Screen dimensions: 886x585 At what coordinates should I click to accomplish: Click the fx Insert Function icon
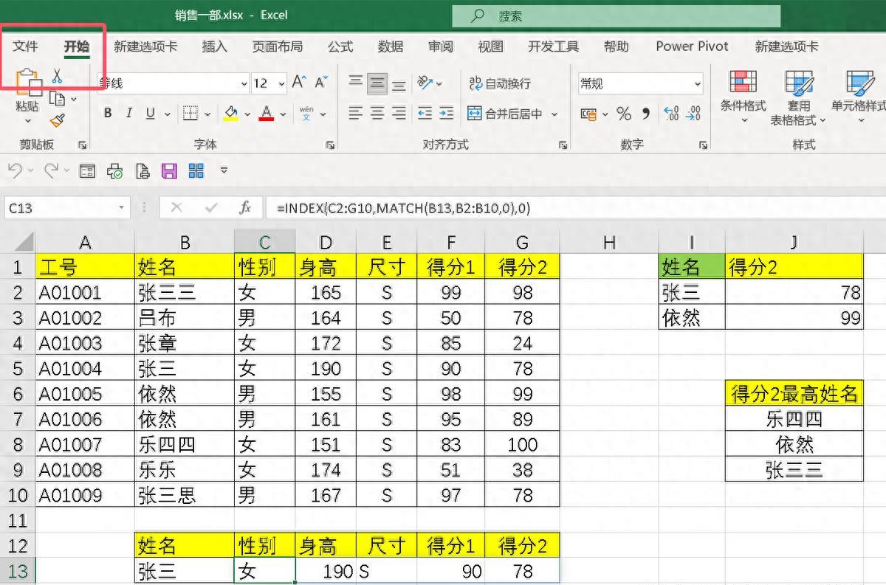[246, 208]
